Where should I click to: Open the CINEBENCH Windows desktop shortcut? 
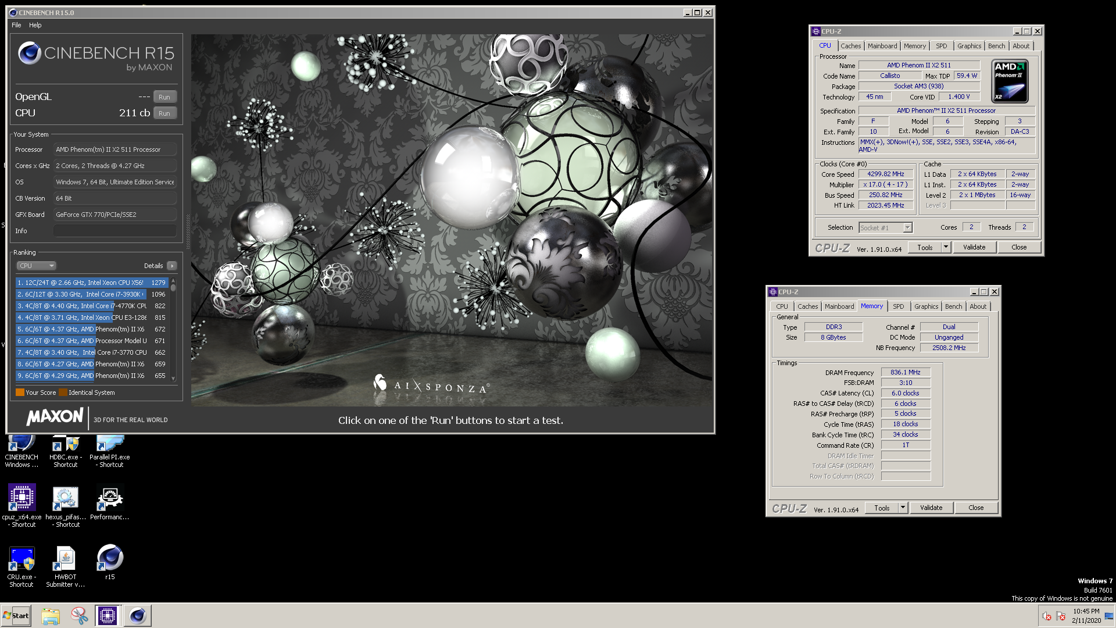click(x=22, y=451)
